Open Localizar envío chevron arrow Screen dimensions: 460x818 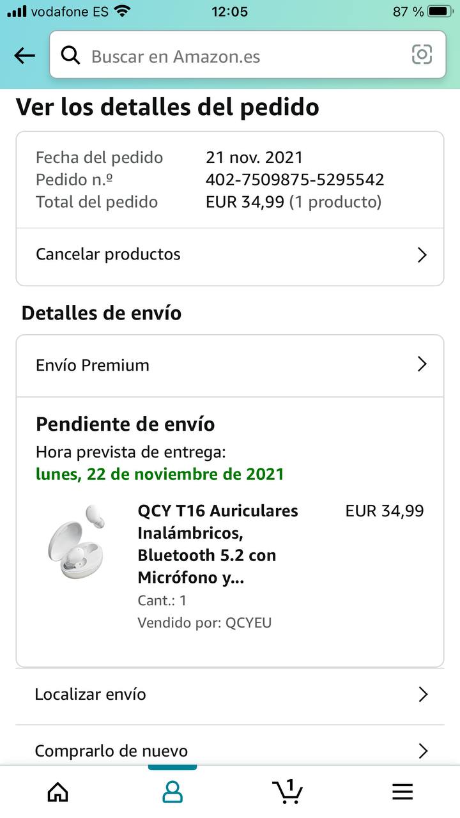pyautogui.click(x=422, y=695)
